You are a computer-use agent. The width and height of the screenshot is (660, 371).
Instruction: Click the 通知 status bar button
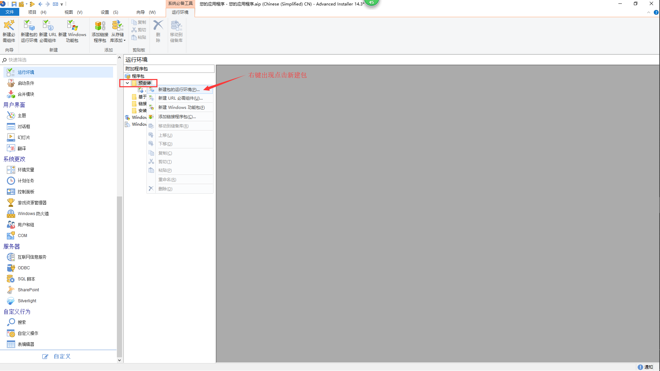[645, 367]
